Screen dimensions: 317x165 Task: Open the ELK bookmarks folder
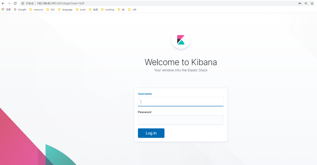[50, 9]
